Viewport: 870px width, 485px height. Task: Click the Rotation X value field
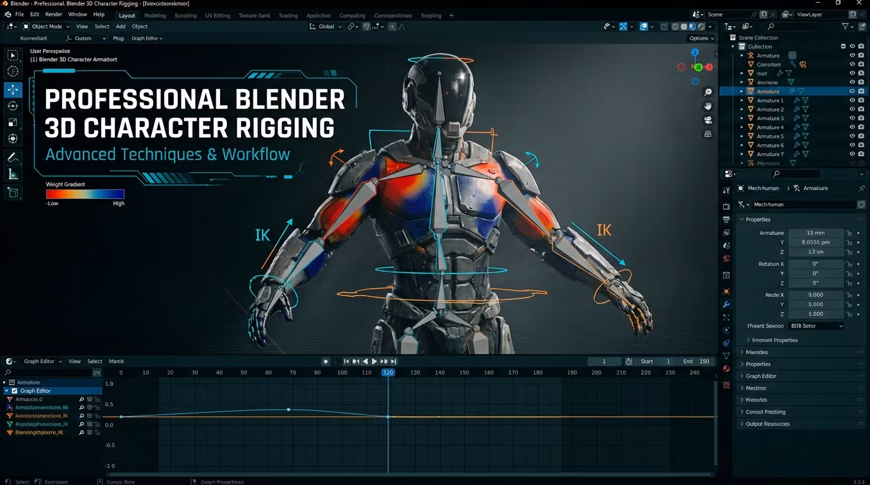(x=816, y=264)
